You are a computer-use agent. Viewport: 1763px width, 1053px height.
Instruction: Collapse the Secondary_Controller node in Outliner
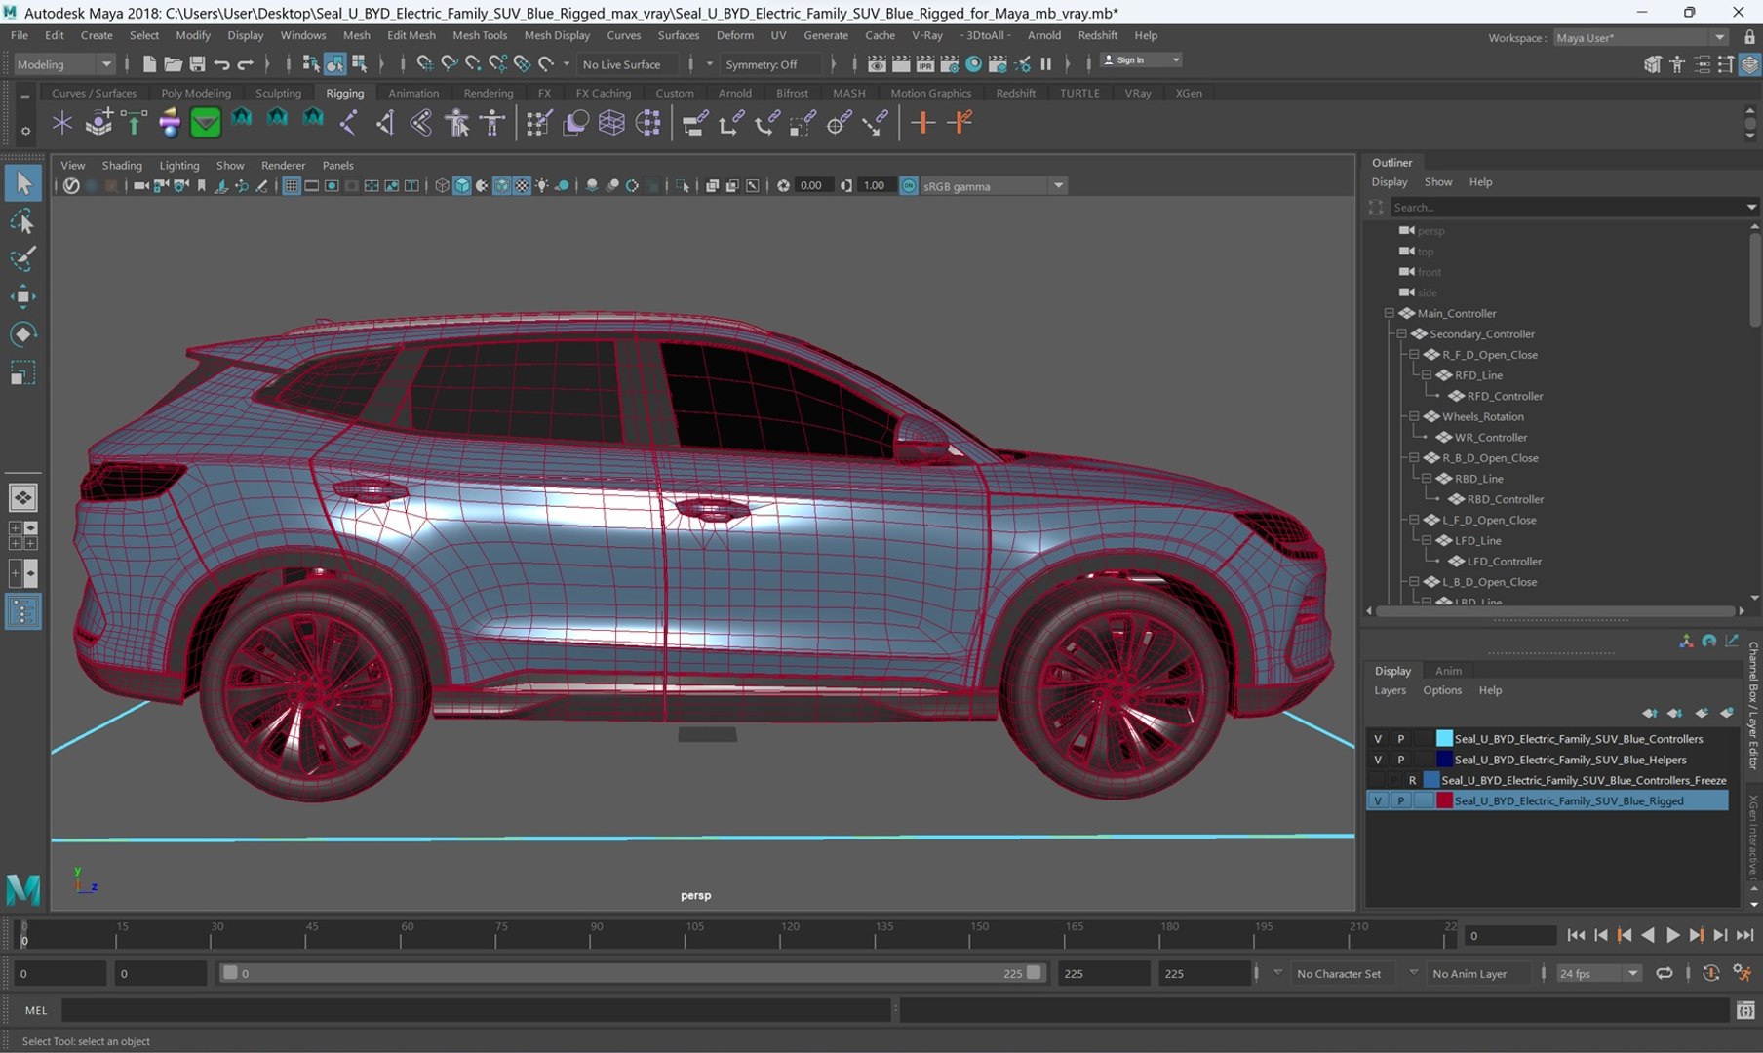[x=1401, y=333]
